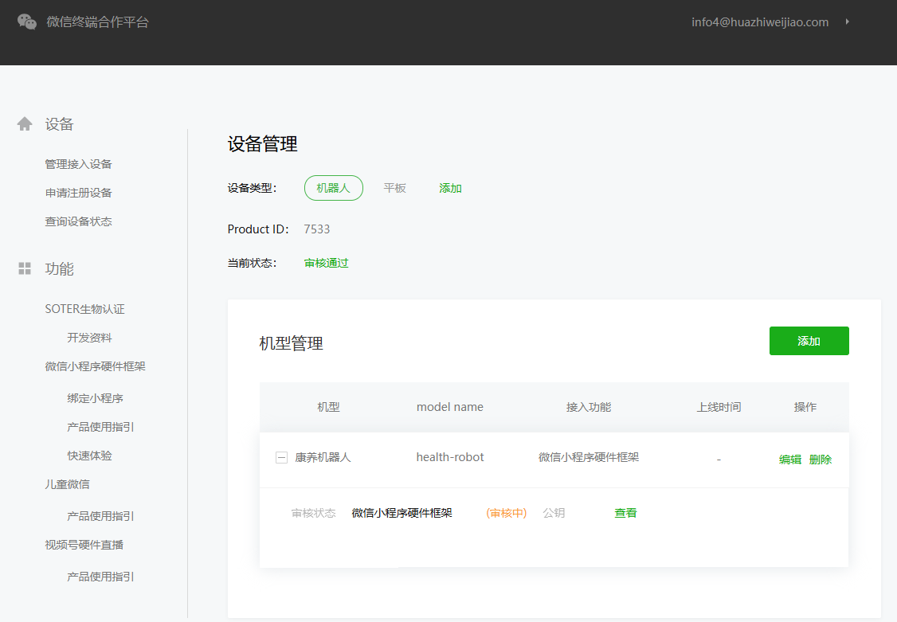Click the WeChat logo icon in header
The width and height of the screenshot is (897, 622).
pyautogui.click(x=27, y=22)
